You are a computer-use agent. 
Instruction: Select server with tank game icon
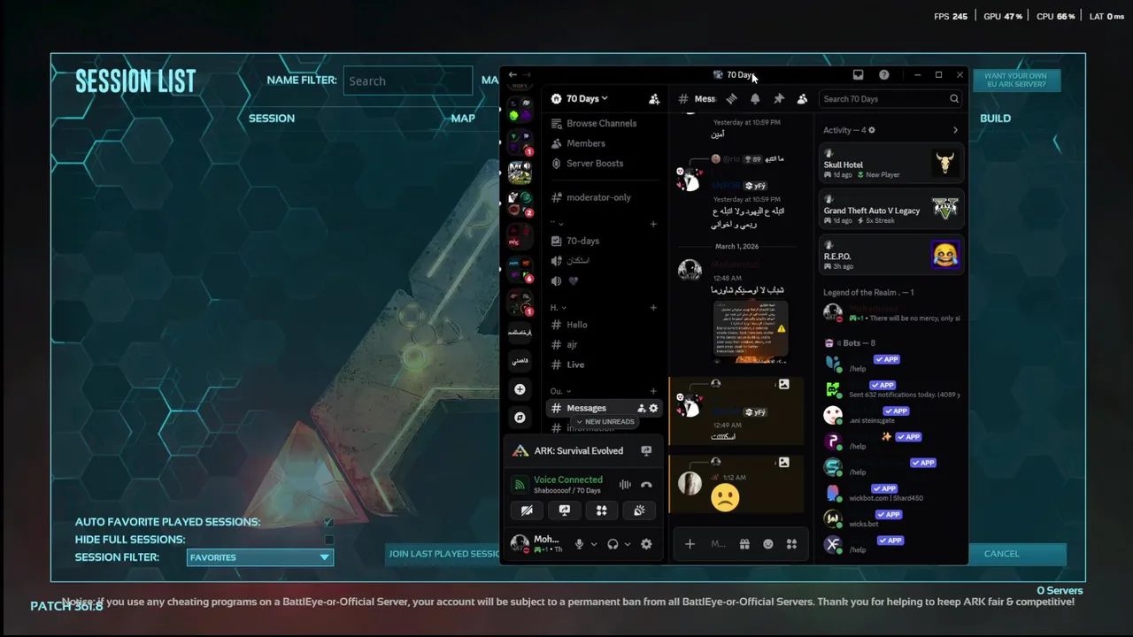pyautogui.click(x=520, y=172)
